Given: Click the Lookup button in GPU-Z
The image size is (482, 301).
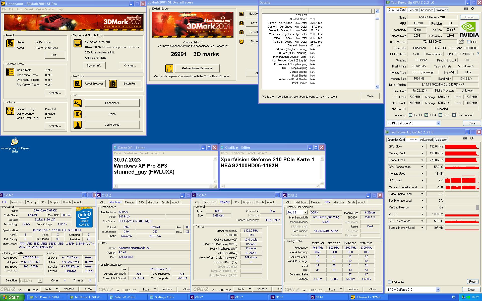Looking at the screenshot, I should [x=469, y=17].
